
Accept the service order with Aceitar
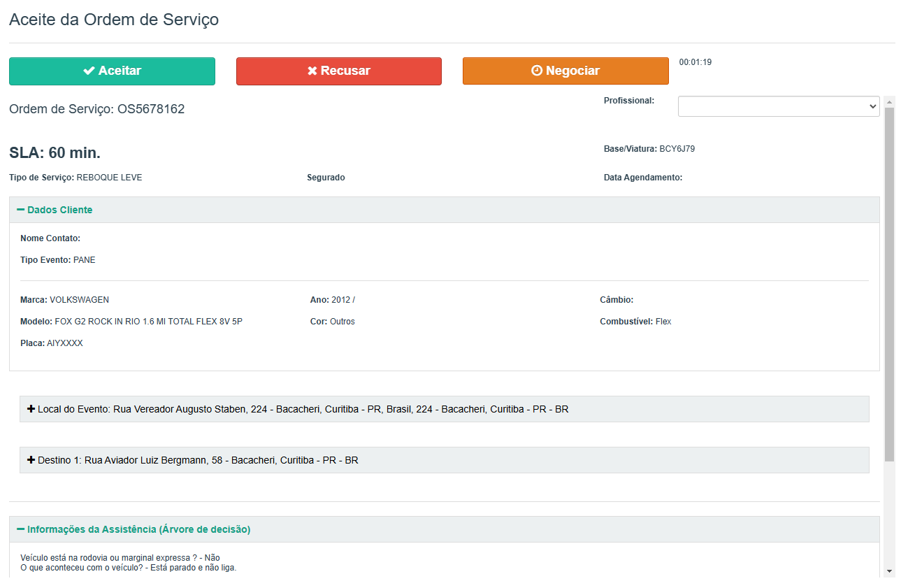pos(112,71)
